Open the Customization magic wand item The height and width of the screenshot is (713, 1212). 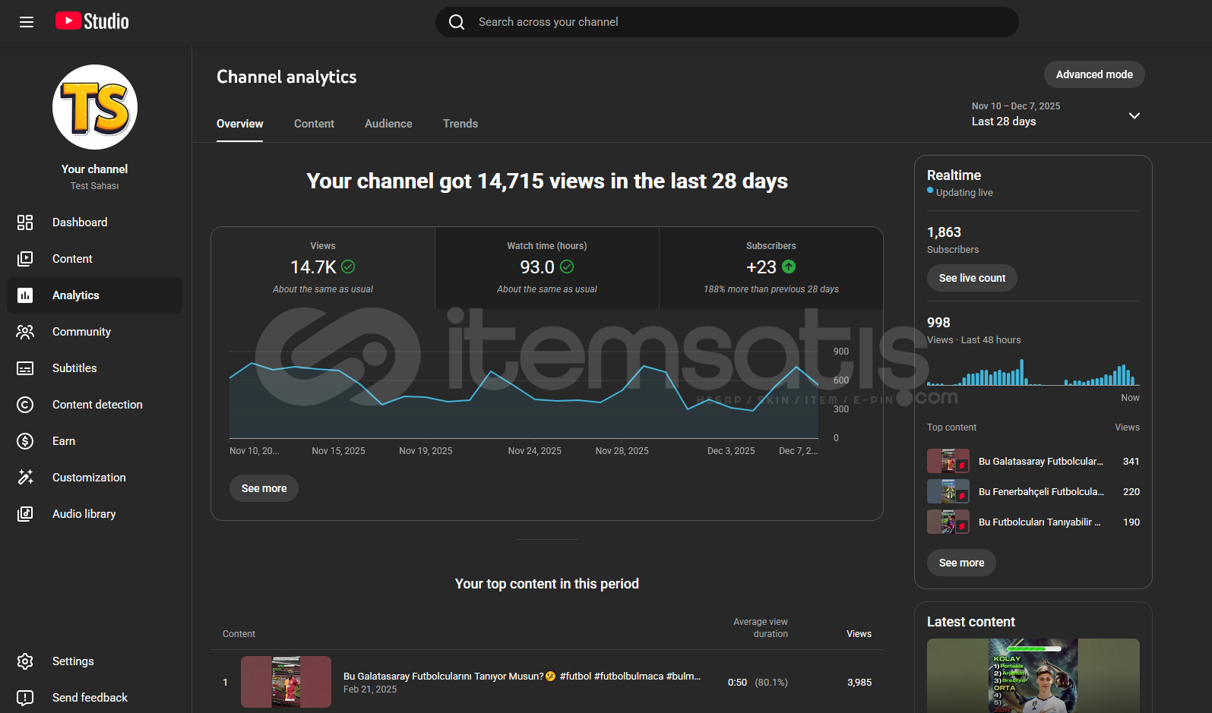pyautogui.click(x=25, y=478)
